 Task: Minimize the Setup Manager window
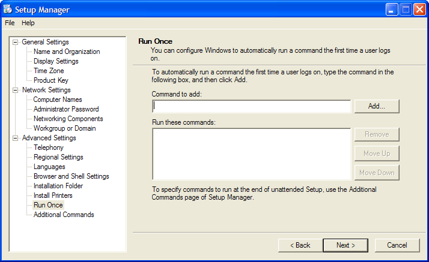(x=392, y=10)
